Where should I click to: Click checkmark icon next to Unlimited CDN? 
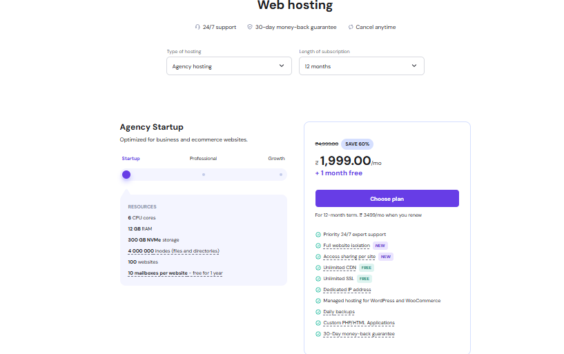[x=318, y=268]
